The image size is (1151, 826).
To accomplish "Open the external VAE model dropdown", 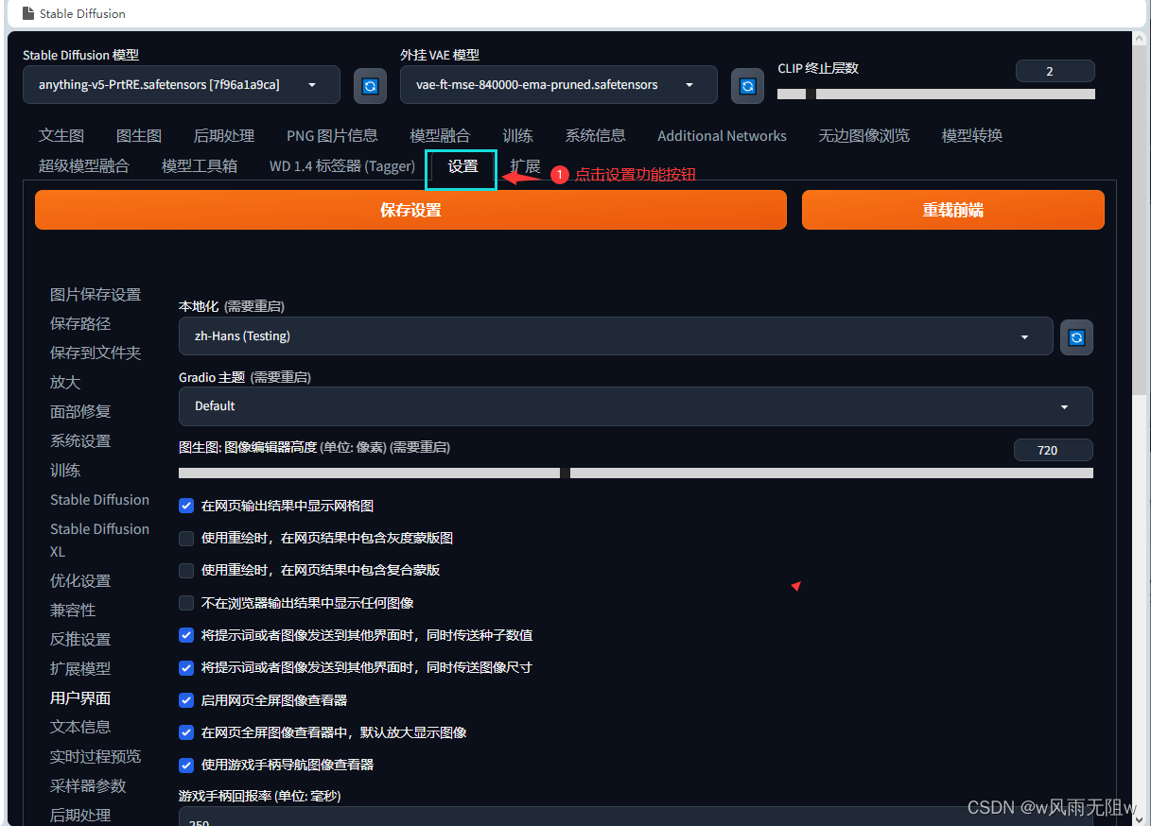I will 559,84.
